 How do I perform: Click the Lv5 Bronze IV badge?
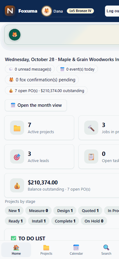click(x=80, y=11)
